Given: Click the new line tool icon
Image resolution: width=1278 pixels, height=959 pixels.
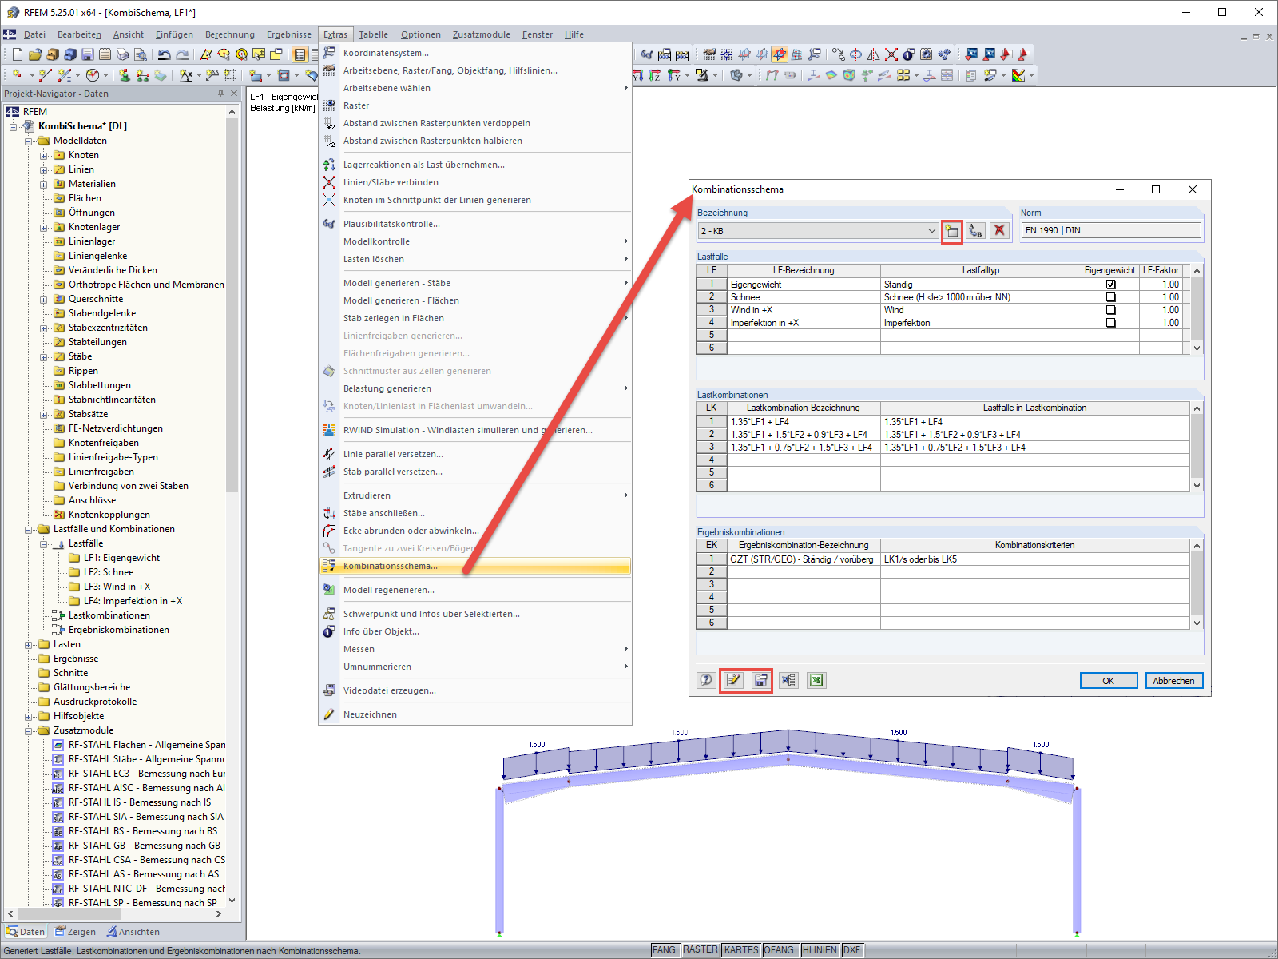Looking at the screenshot, I should coord(45,75).
